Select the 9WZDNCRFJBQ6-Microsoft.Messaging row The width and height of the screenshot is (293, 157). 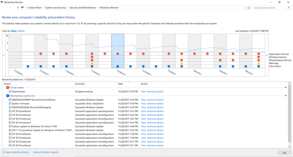pyautogui.click(x=145, y=107)
